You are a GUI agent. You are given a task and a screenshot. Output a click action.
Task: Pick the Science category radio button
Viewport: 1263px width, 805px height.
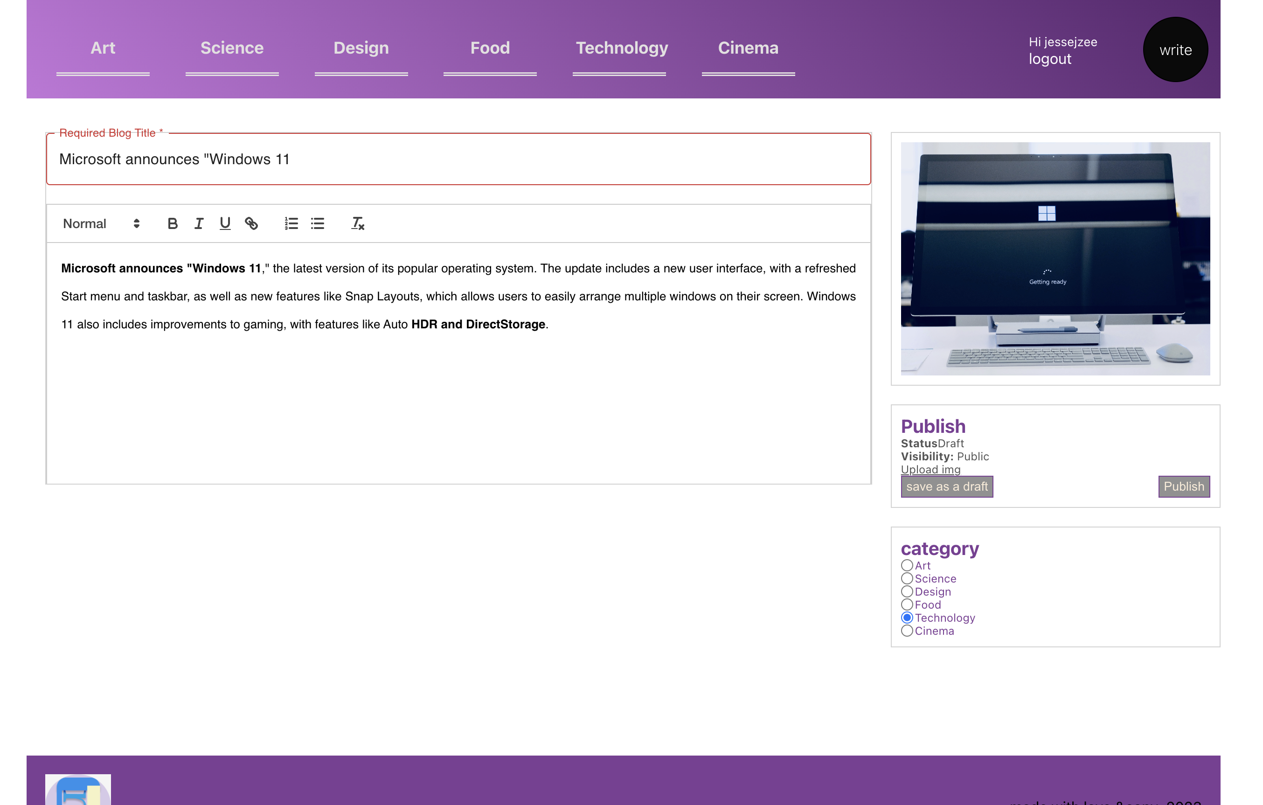tap(906, 578)
